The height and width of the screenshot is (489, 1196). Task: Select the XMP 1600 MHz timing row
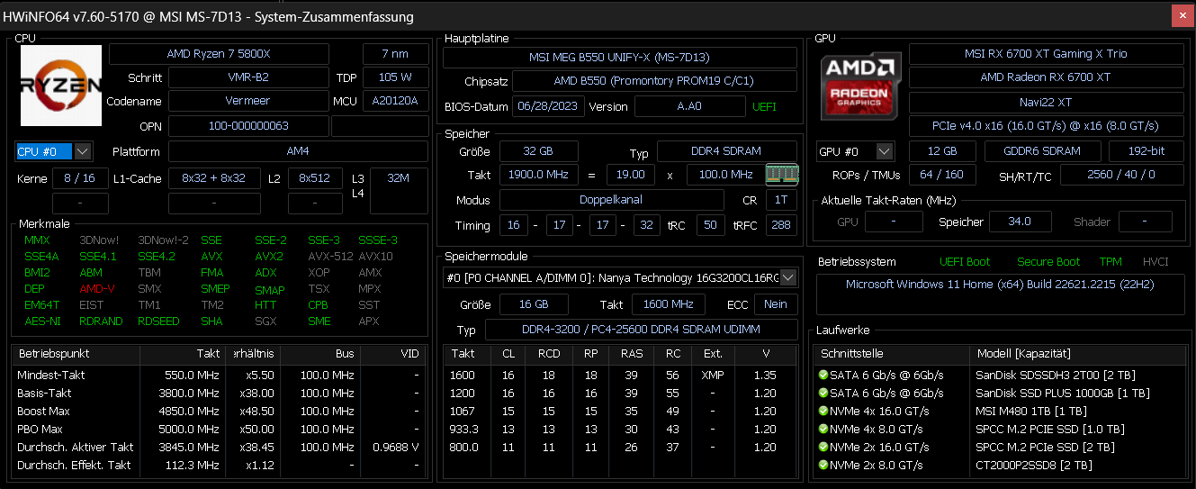tap(621, 375)
